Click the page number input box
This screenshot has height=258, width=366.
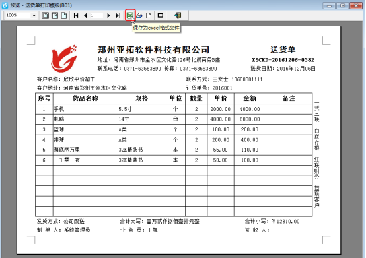[96, 15]
